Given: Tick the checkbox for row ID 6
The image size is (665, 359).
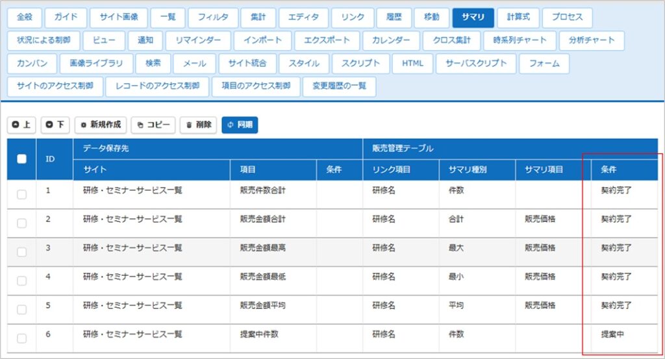Looking at the screenshot, I should (21, 338).
